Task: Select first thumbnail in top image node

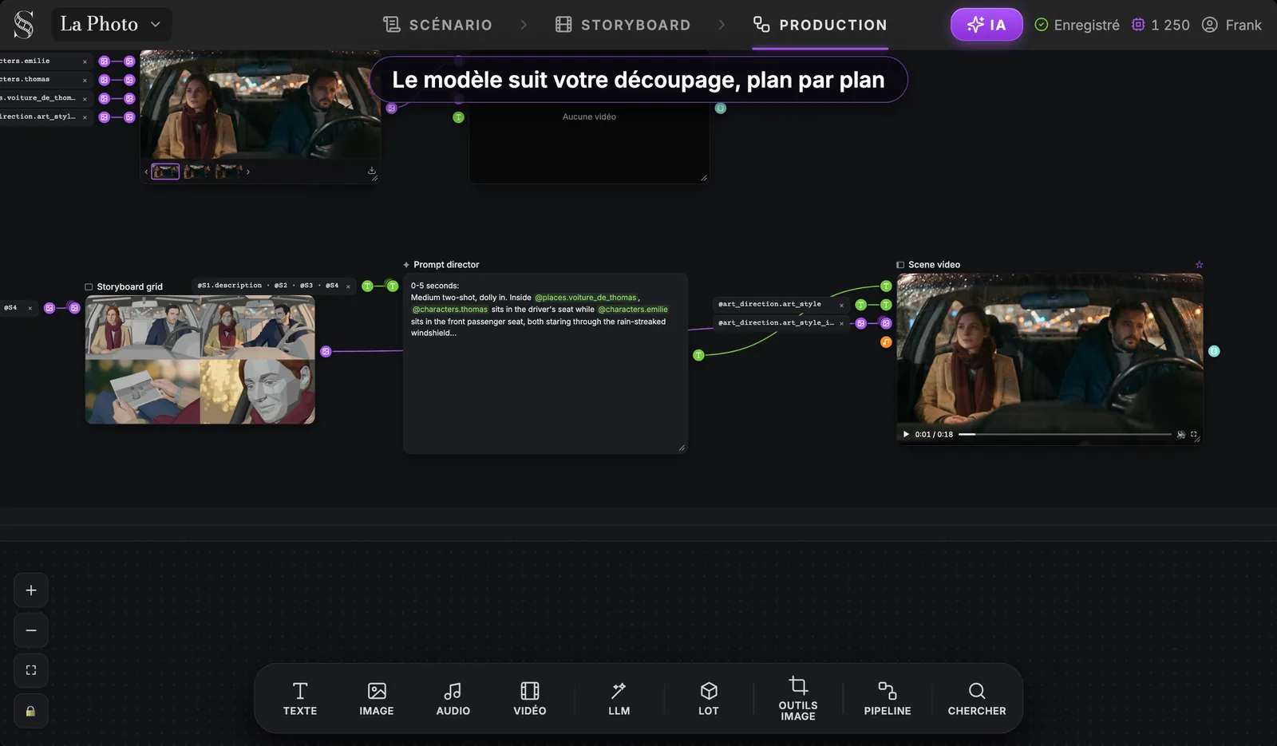Action: pyautogui.click(x=165, y=172)
